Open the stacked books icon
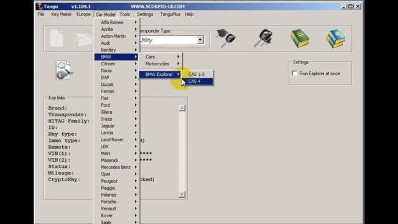This screenshot has height=224, width=398. (x=336, y=39)
